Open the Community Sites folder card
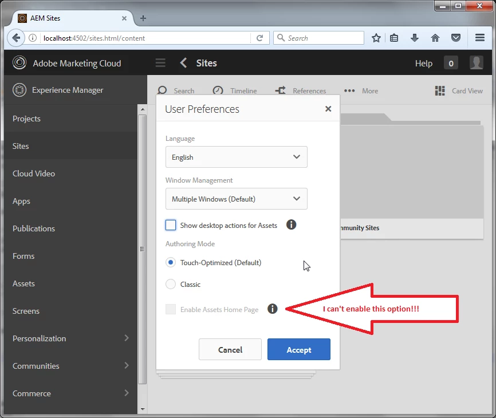 412,177
